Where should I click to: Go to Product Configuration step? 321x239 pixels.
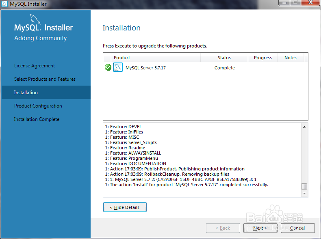[x=38, y=106]
